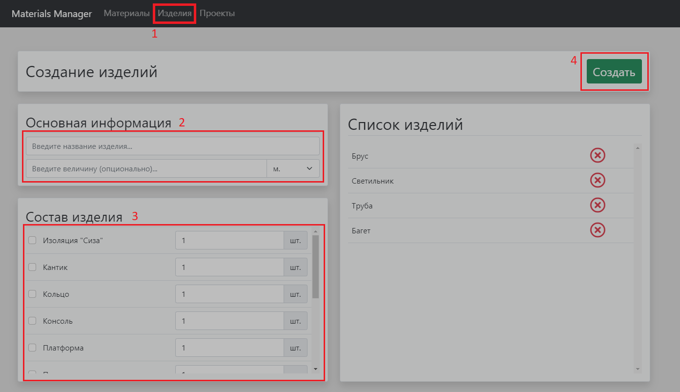This screenshot has height=392, width=680.
Task: Click the Платформа label text
Action: (63, 348)
